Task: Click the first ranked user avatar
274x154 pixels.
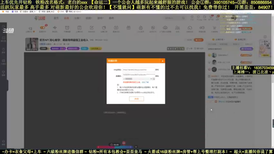Action: click(214, 55)
